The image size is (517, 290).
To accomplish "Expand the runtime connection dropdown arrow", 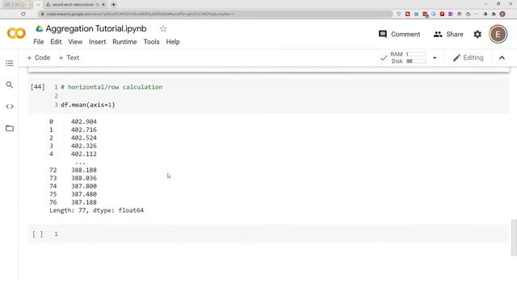I will (435, 58).
